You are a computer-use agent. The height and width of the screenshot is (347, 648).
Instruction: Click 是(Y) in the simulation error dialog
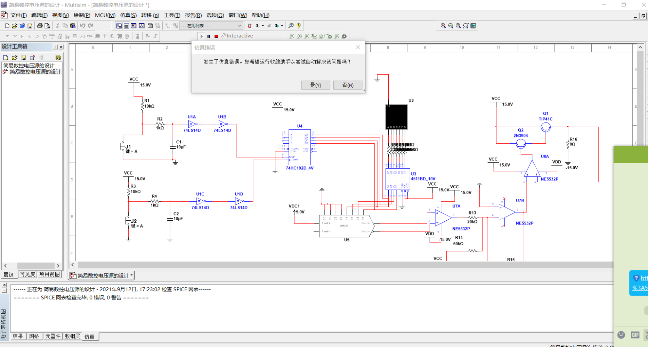coord(316,85)
